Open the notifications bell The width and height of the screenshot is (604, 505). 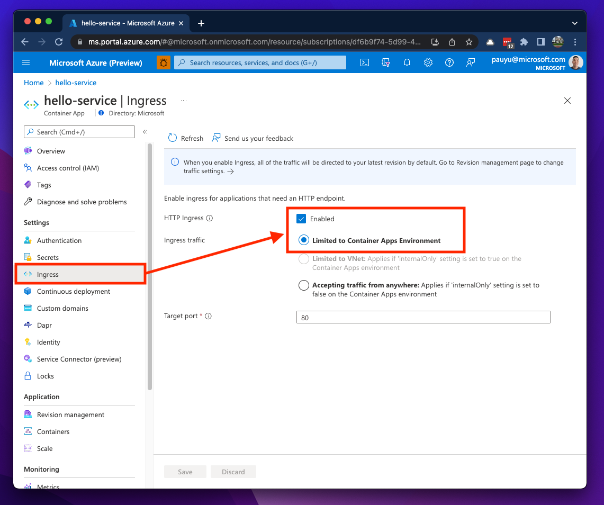[407, 62]
